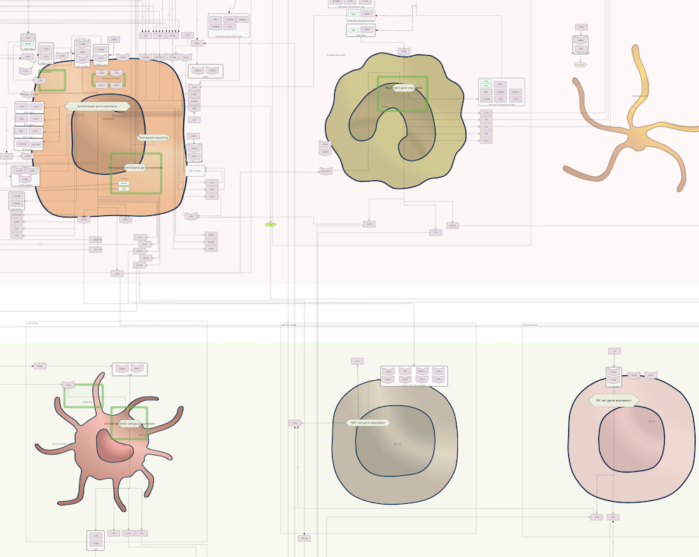Click the NKT cell gene expression node

pos(368,423)
